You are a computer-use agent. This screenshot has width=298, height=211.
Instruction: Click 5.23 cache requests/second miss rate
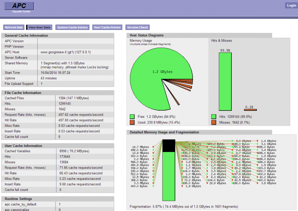tap(80, 179)
